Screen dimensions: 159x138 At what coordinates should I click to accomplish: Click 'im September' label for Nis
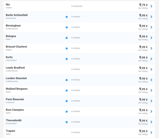tap(77, 6)
